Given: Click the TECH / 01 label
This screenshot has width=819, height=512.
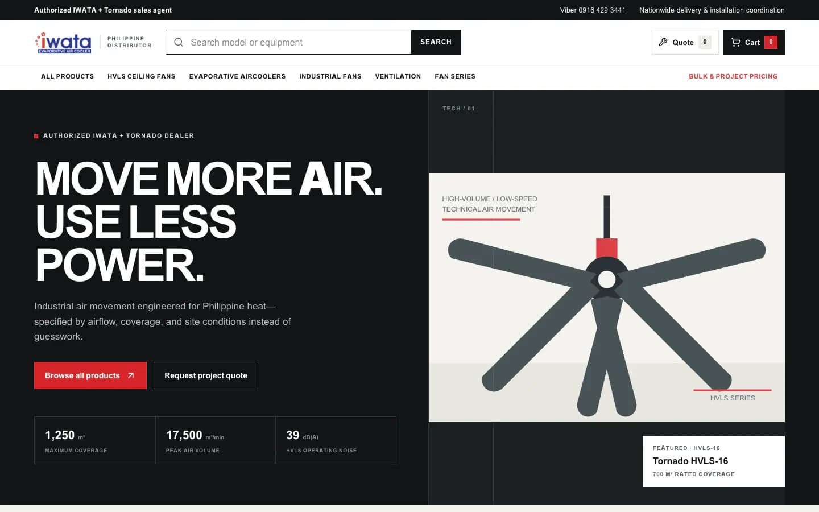Looking at the screenshot, I should (x=458, y=108).
